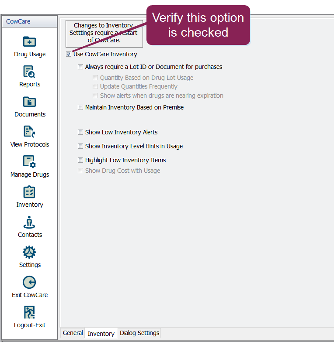334x342 pixels.
Task: Click the Manage Drugs icon
Action: click(29, 162)
